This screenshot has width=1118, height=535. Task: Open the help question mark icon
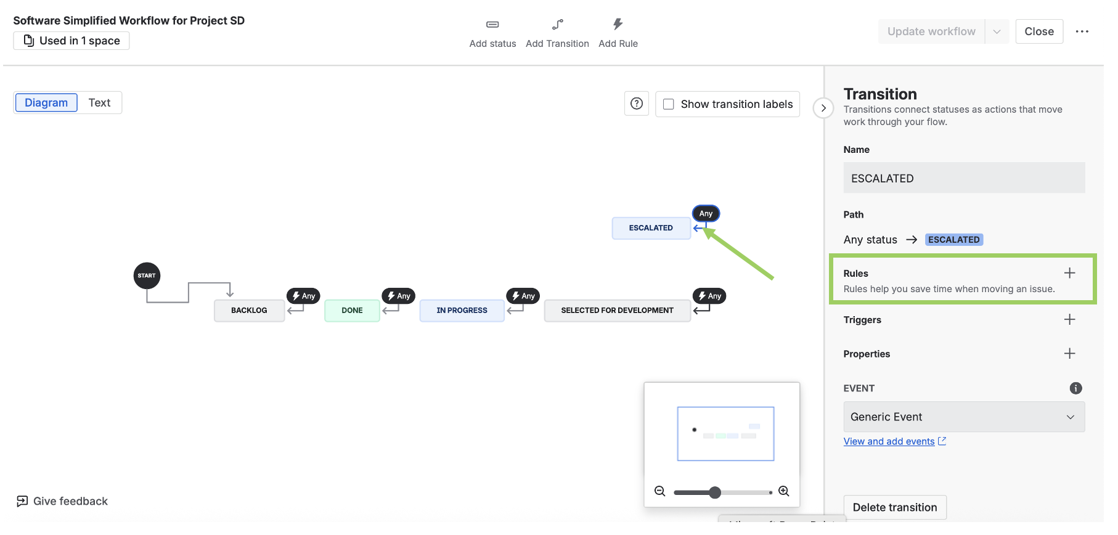coord(637,104)
